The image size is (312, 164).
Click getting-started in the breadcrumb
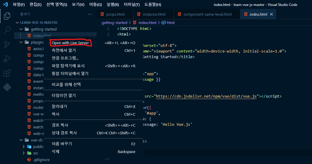coord(114,23)
